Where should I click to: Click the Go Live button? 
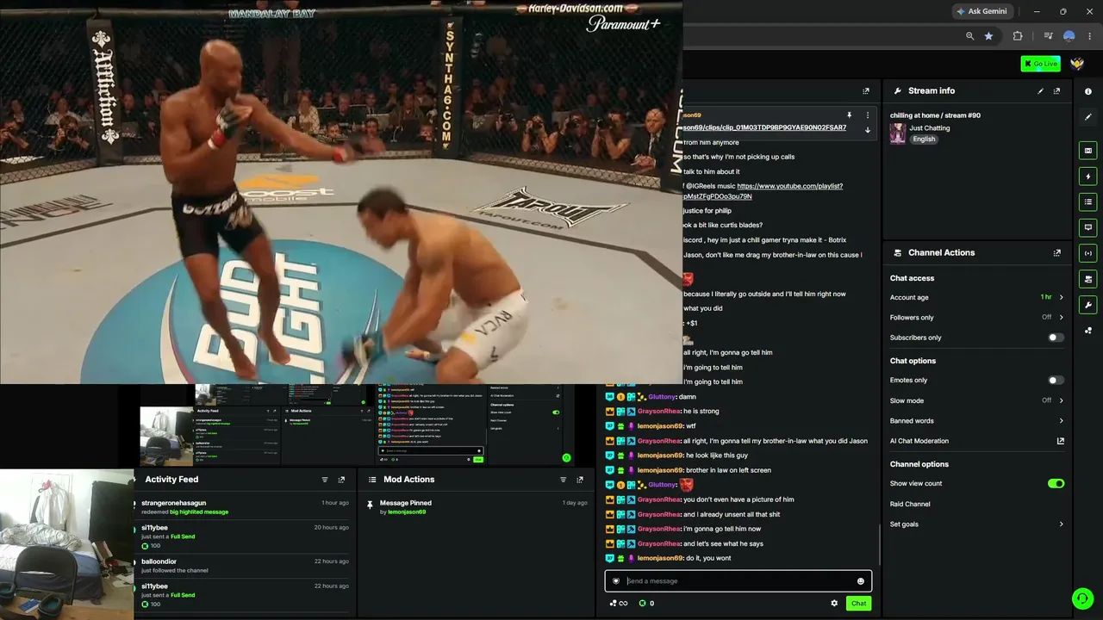tap(1040, 64)
